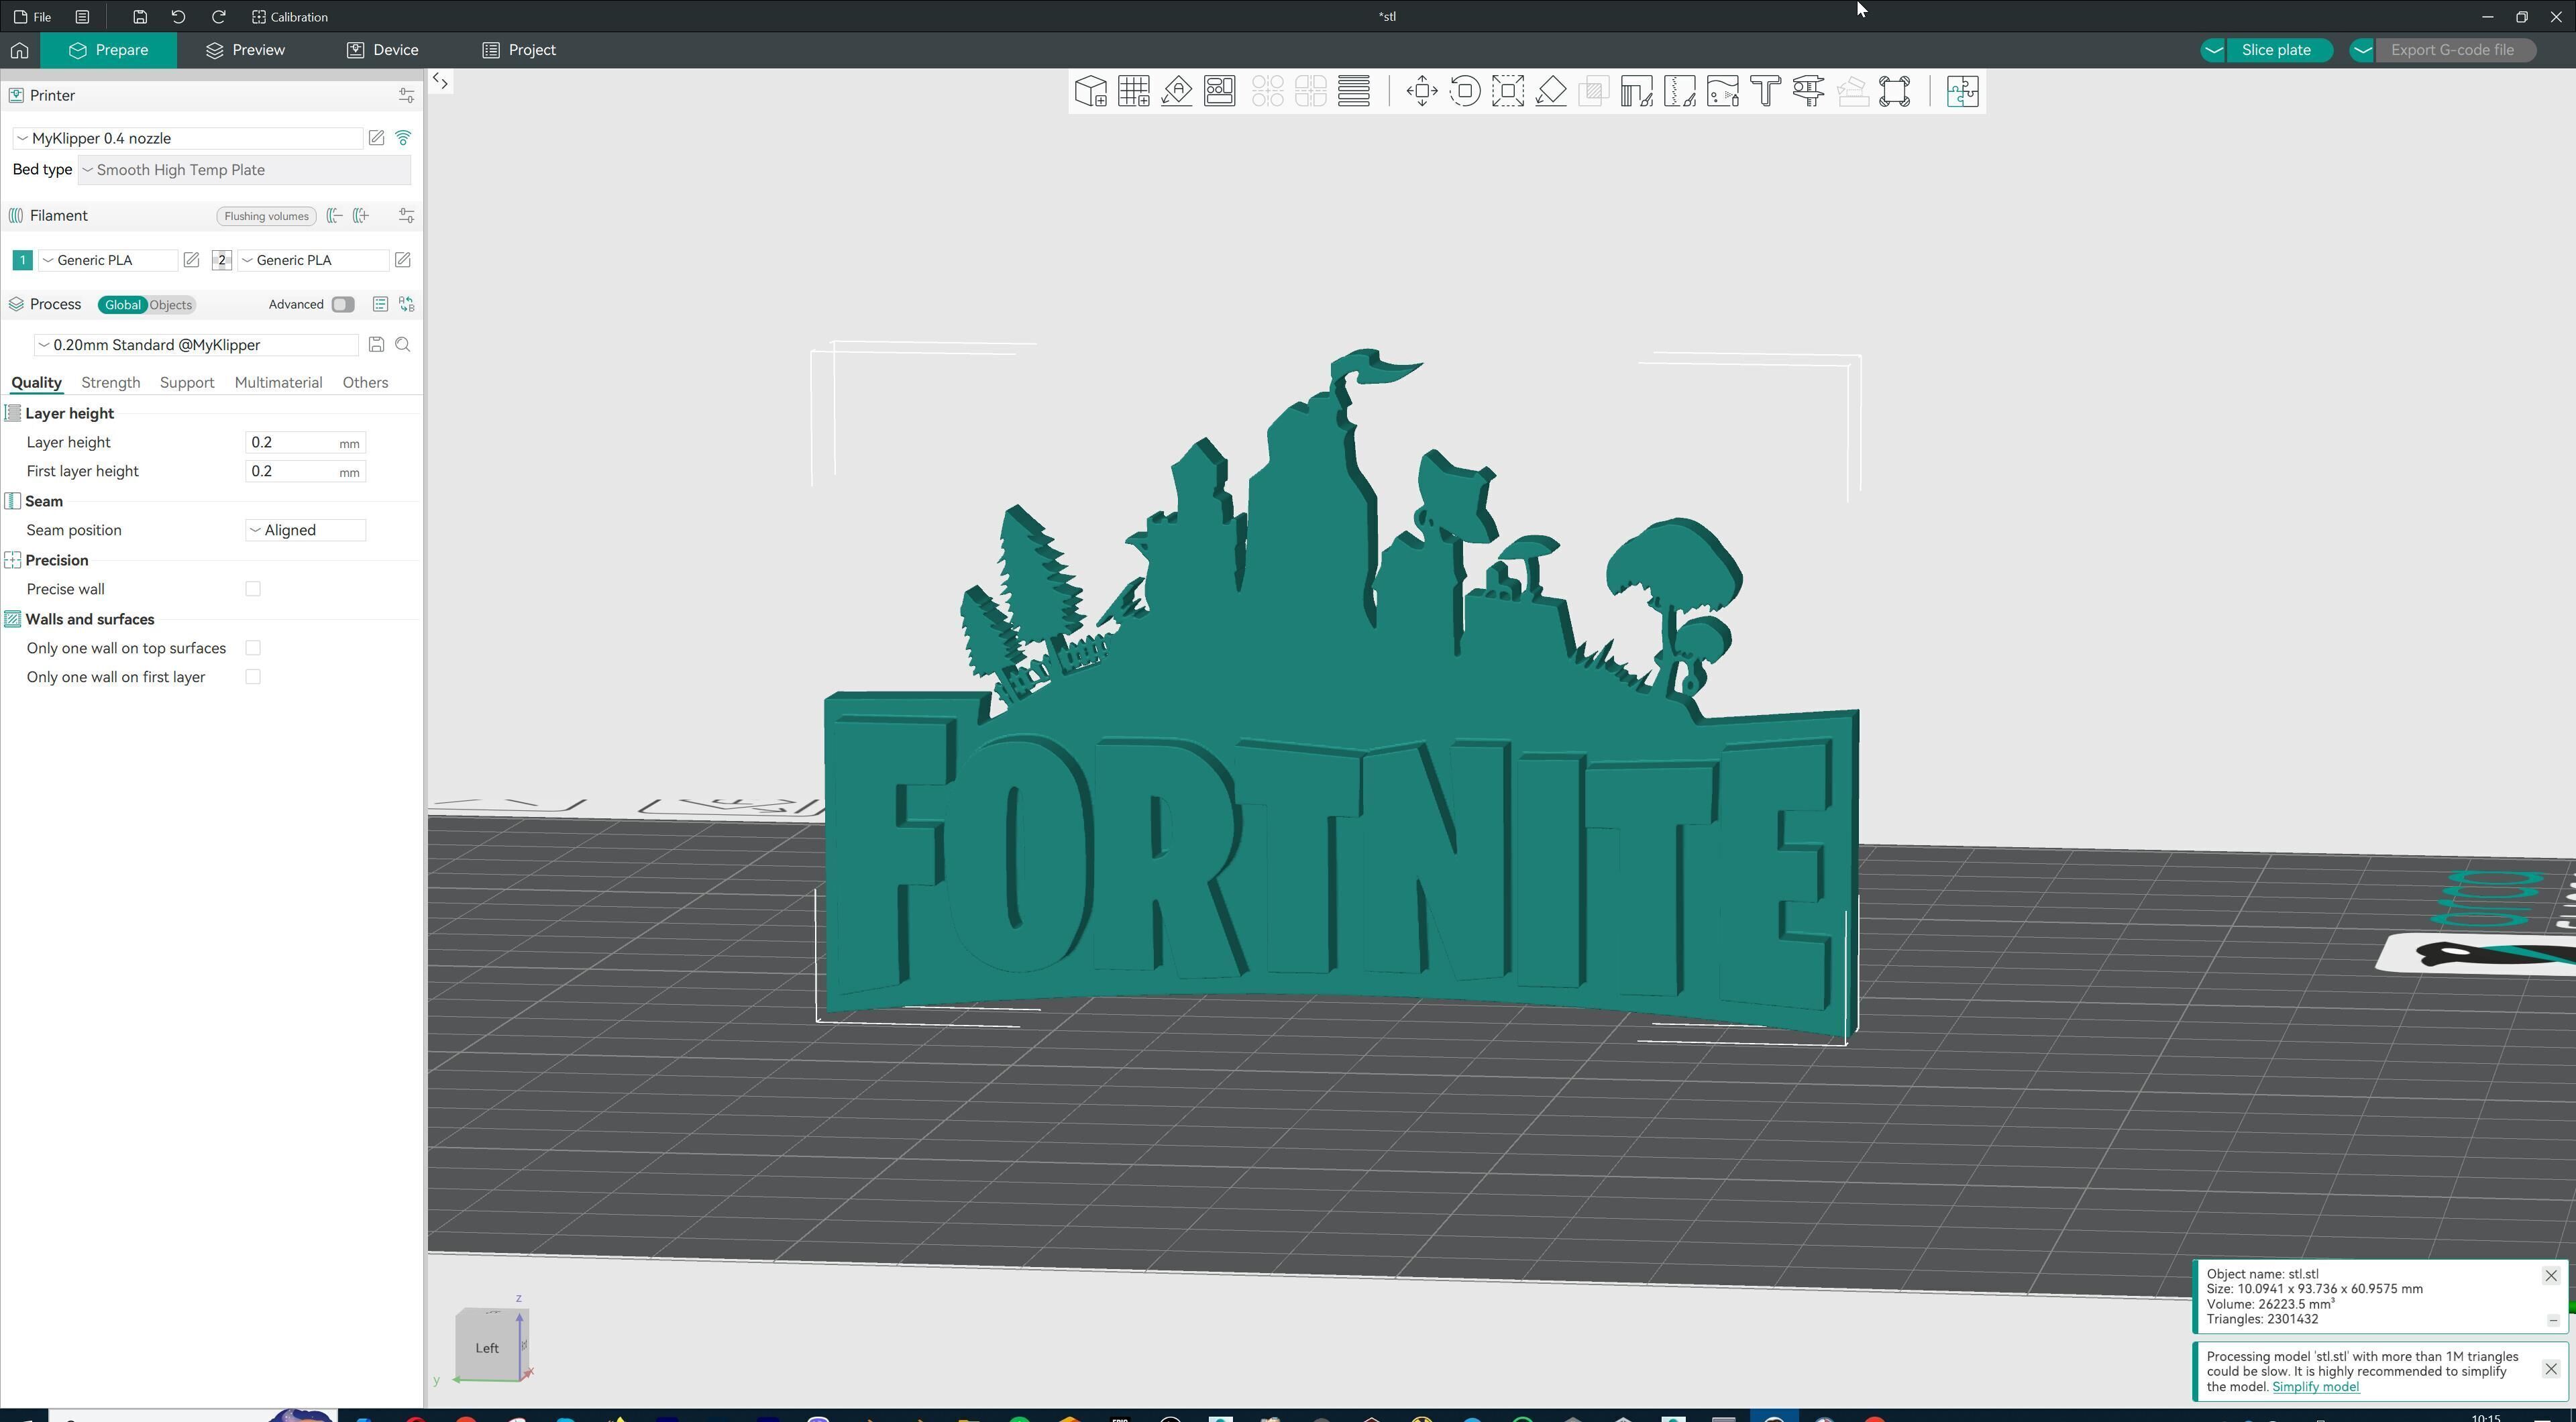Click the Add plate grid icon
Image resolution: width=2576 pixels, height=1422 pixels.
(x=1133, y=91)
